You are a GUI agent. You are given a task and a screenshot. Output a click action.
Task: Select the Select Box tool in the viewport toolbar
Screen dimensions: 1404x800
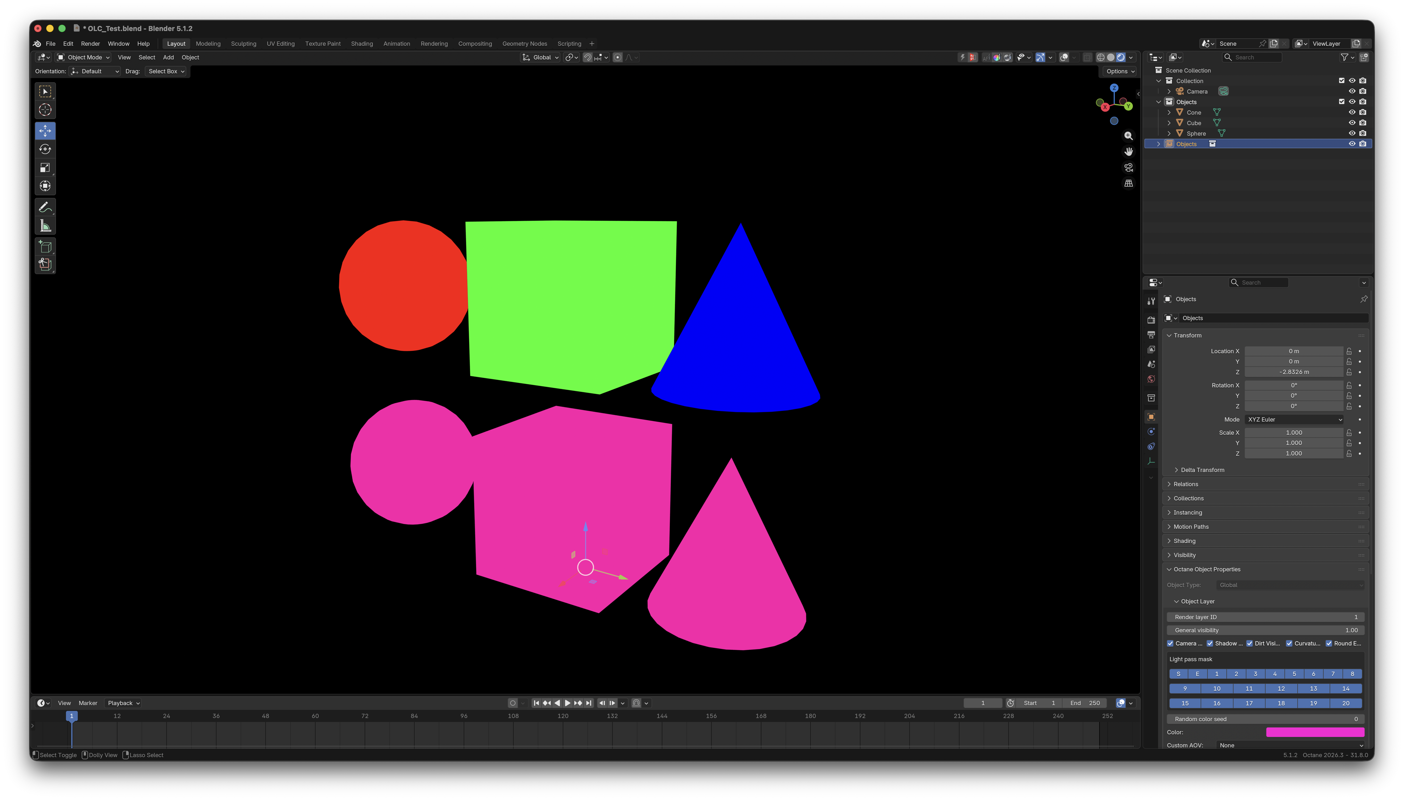pos(45,91)
